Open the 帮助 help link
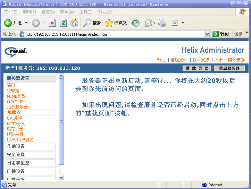 (161, 60)
